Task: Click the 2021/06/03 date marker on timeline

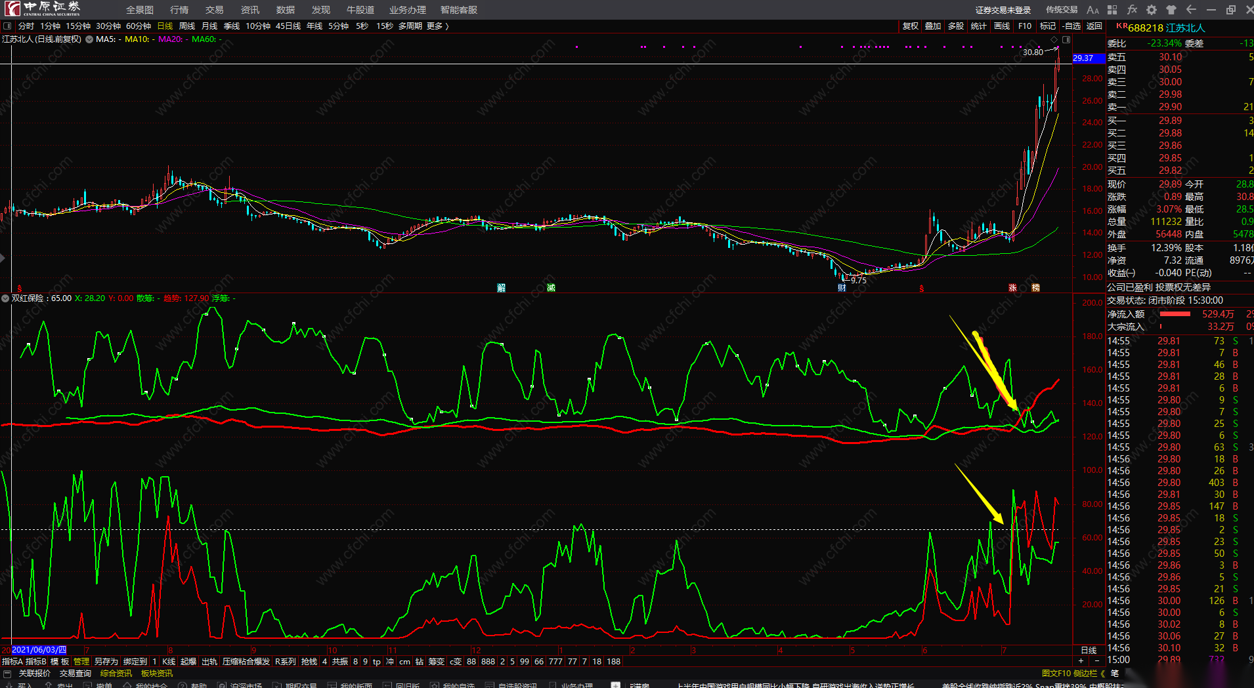Action: 39,650
